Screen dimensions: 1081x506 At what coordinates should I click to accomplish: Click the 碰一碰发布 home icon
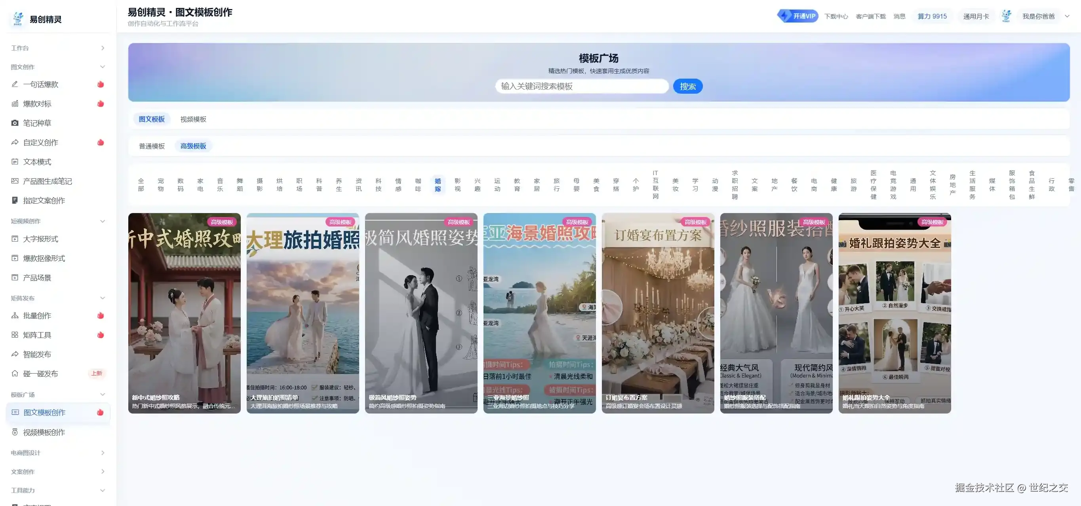15,373
